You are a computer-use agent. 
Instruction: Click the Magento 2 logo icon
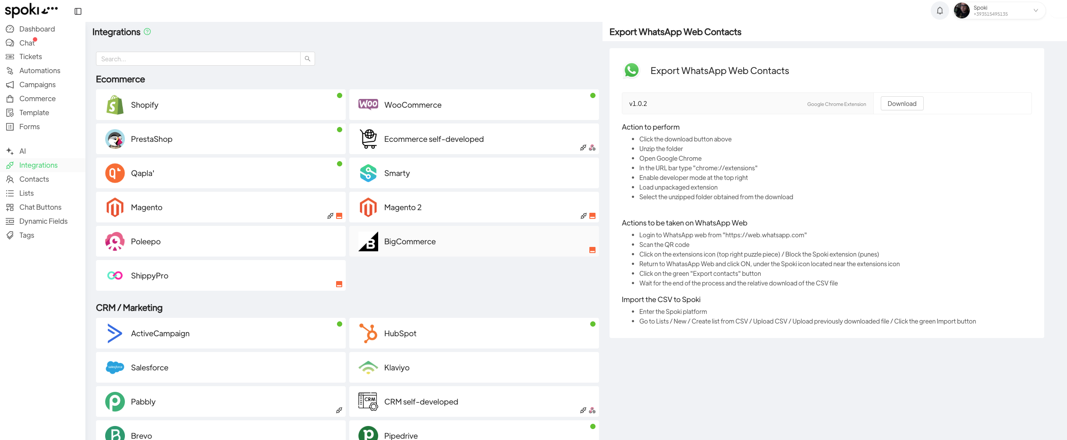368,208
